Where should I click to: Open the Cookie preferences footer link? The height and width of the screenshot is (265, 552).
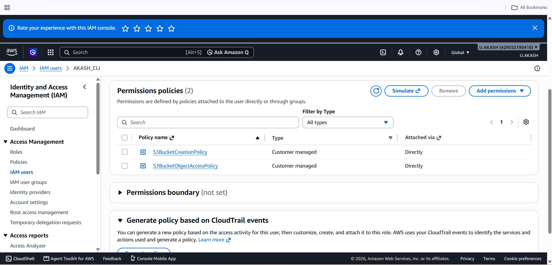(523, 259)
